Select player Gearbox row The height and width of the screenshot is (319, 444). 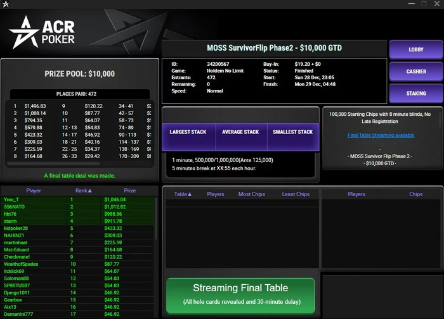pos(77,300)
